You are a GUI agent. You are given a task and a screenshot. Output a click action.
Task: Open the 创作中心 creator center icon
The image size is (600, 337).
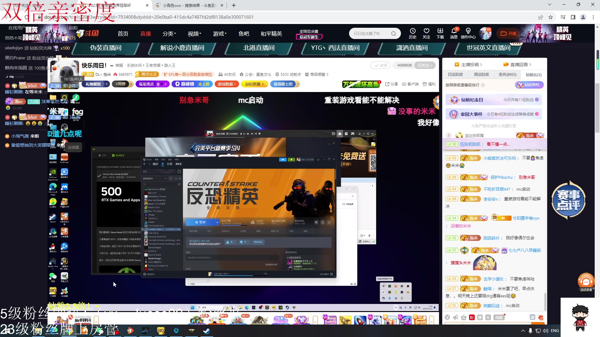468,33
